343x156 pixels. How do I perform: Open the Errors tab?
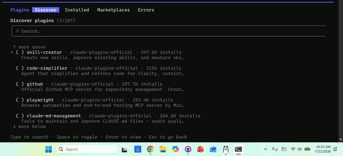click(146, 10)
